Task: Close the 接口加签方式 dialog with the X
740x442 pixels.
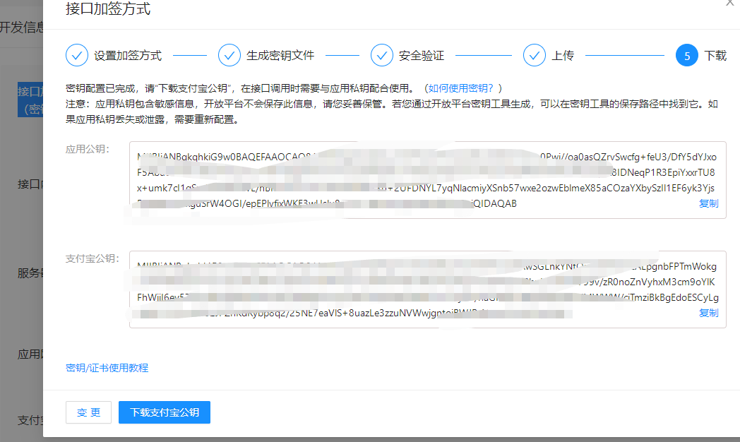Action: point(731,4)
